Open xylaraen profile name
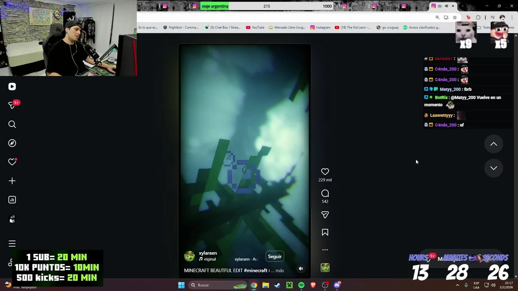The image size is (518, 291). pyautogui.click(x=208, y=253)
